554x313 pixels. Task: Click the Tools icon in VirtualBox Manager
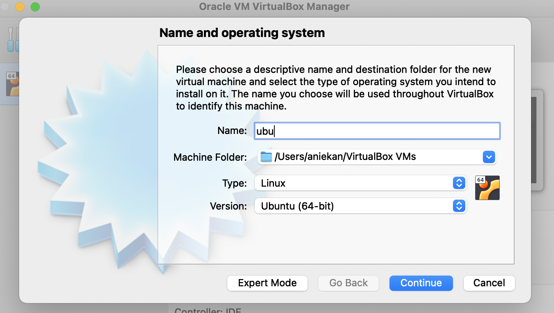pyautogui.click(x=13, y=40)
